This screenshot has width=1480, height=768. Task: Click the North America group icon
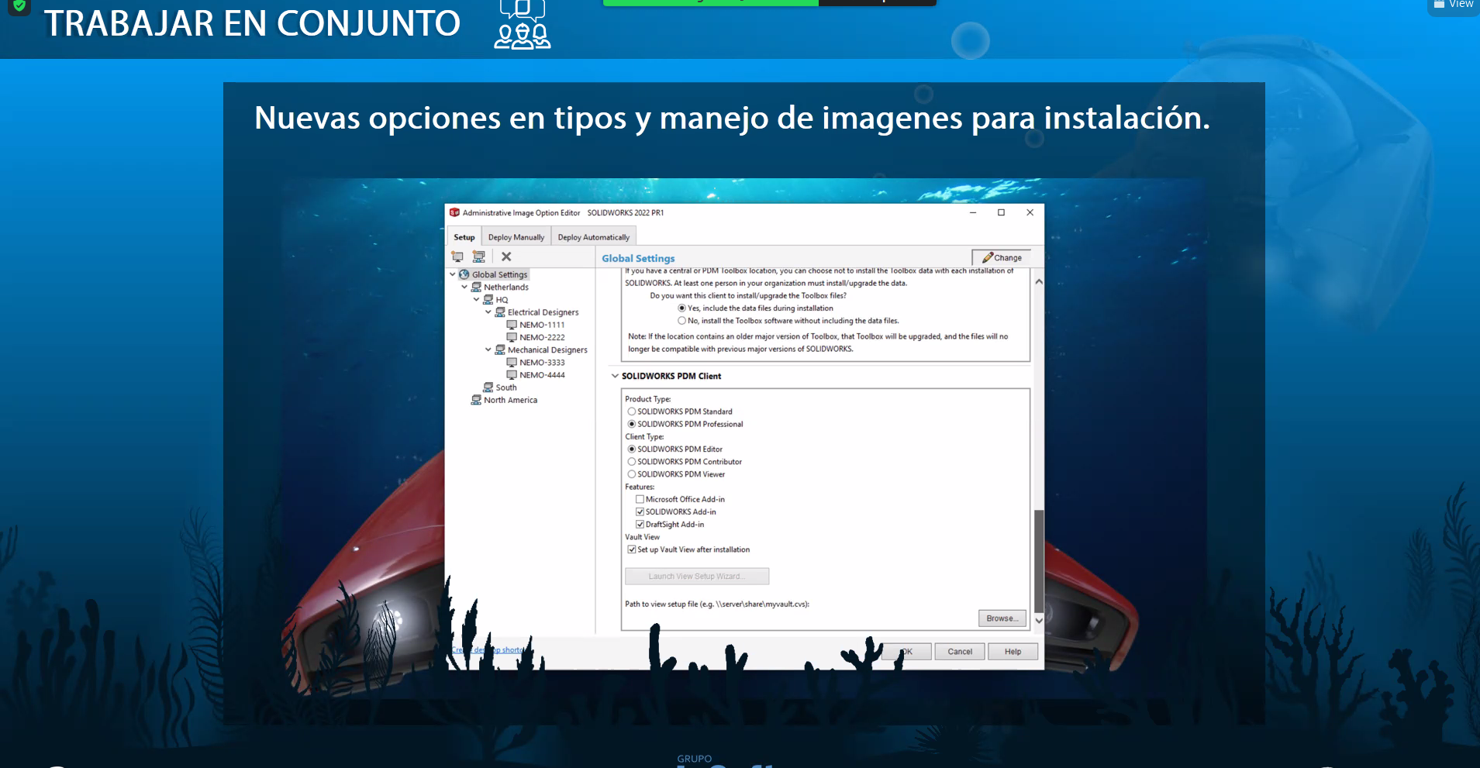(476, 400)
